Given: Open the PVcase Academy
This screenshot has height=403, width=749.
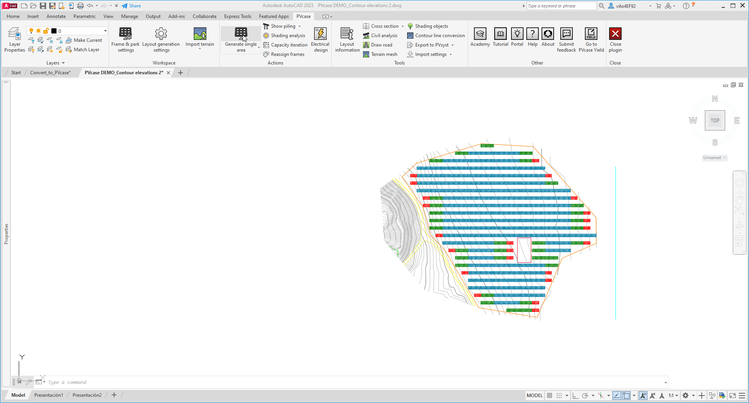Looking at the screenshot, I should pos(480,37).
